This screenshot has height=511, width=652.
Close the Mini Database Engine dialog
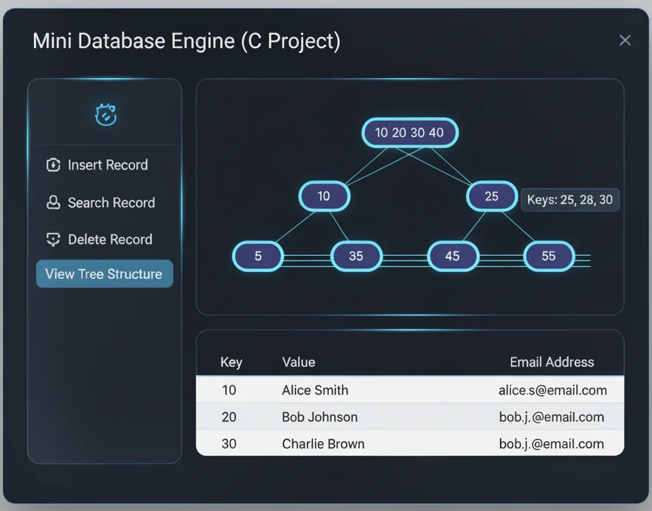pos(625,41)
